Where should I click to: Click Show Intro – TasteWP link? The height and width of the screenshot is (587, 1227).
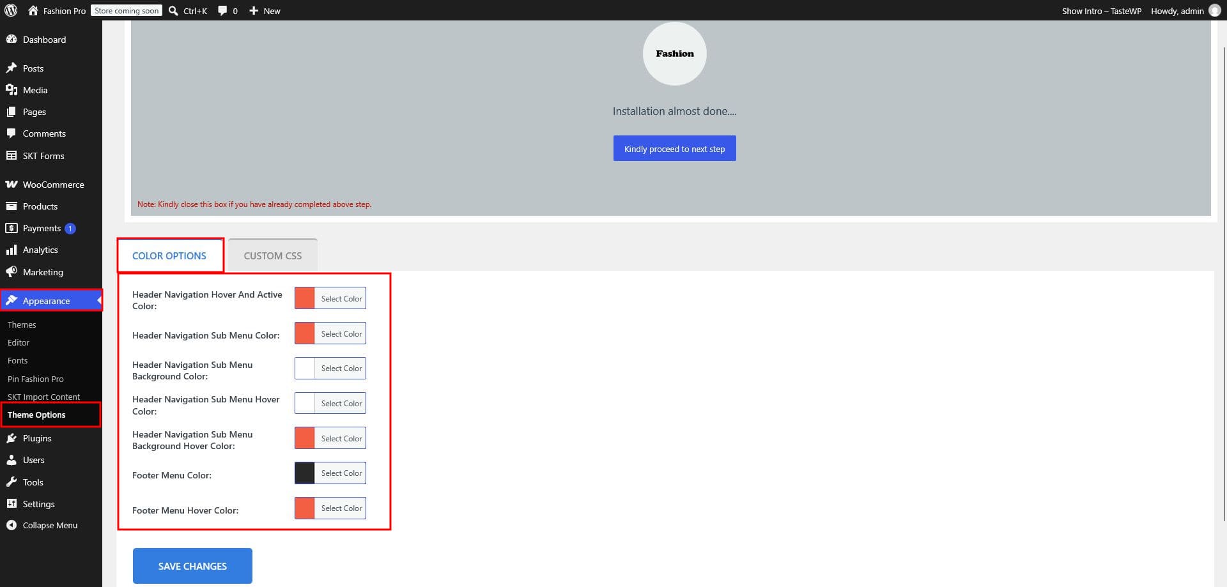point(1101,11)
